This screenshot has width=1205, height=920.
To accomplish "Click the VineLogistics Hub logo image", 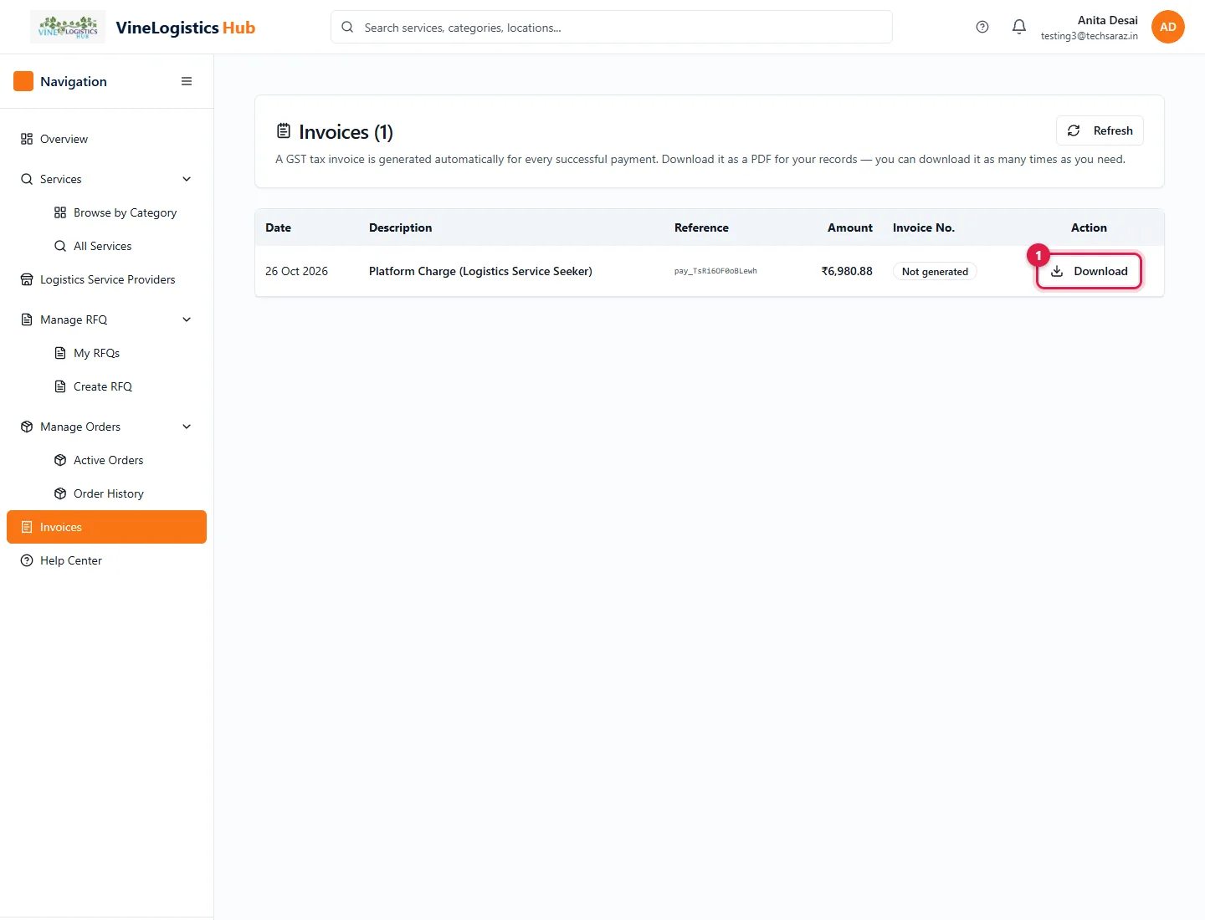I will coord(68,27).
